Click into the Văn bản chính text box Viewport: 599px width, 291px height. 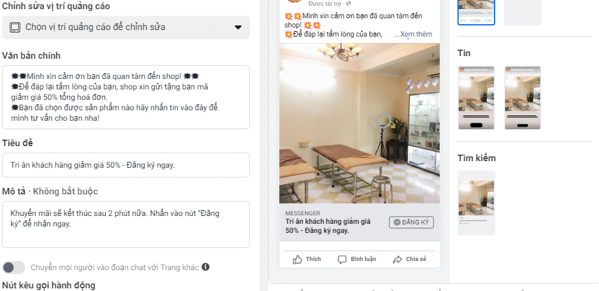click(x=126, y=97)
